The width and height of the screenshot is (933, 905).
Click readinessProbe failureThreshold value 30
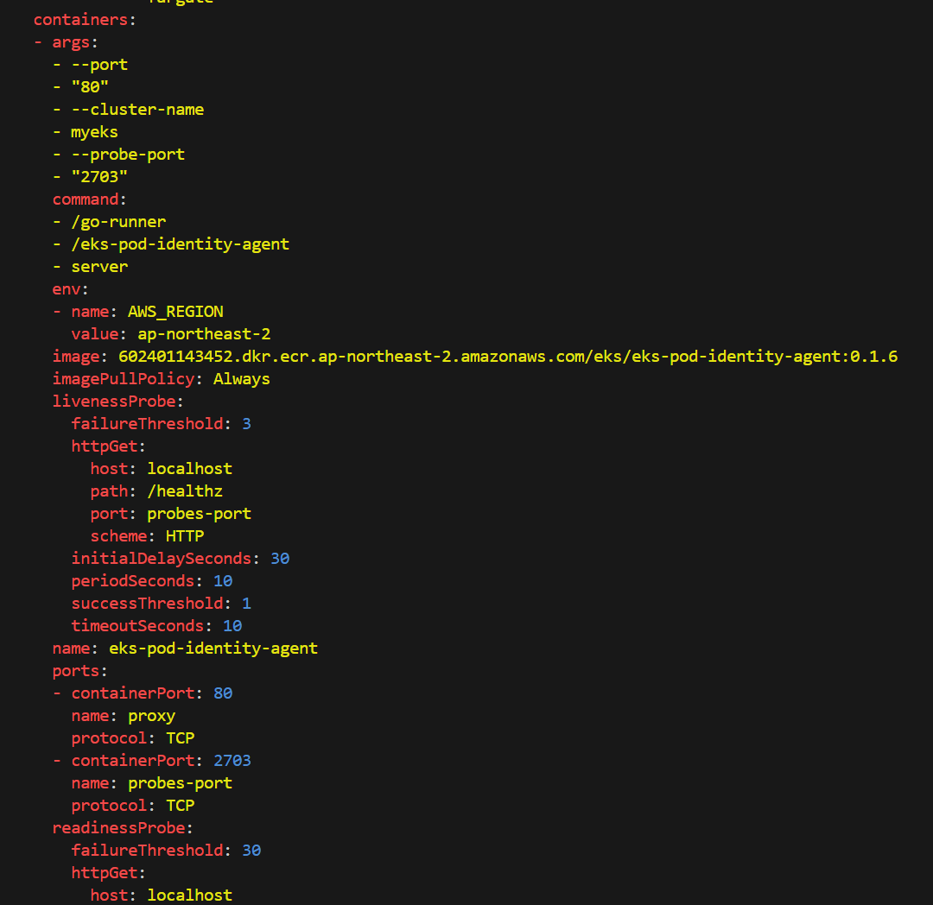pos(251,851)
